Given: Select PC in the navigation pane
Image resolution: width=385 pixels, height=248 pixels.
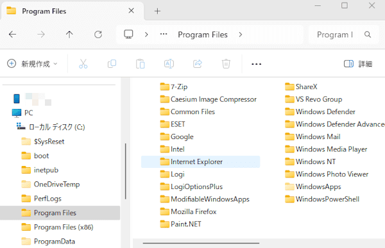Looking at the screenshot, I should pyautogui.click(x=22, y=113).
